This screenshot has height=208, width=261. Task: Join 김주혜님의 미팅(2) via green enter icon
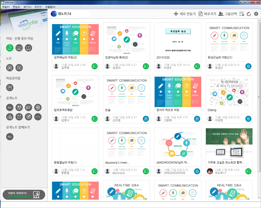(x=95, y=66)
